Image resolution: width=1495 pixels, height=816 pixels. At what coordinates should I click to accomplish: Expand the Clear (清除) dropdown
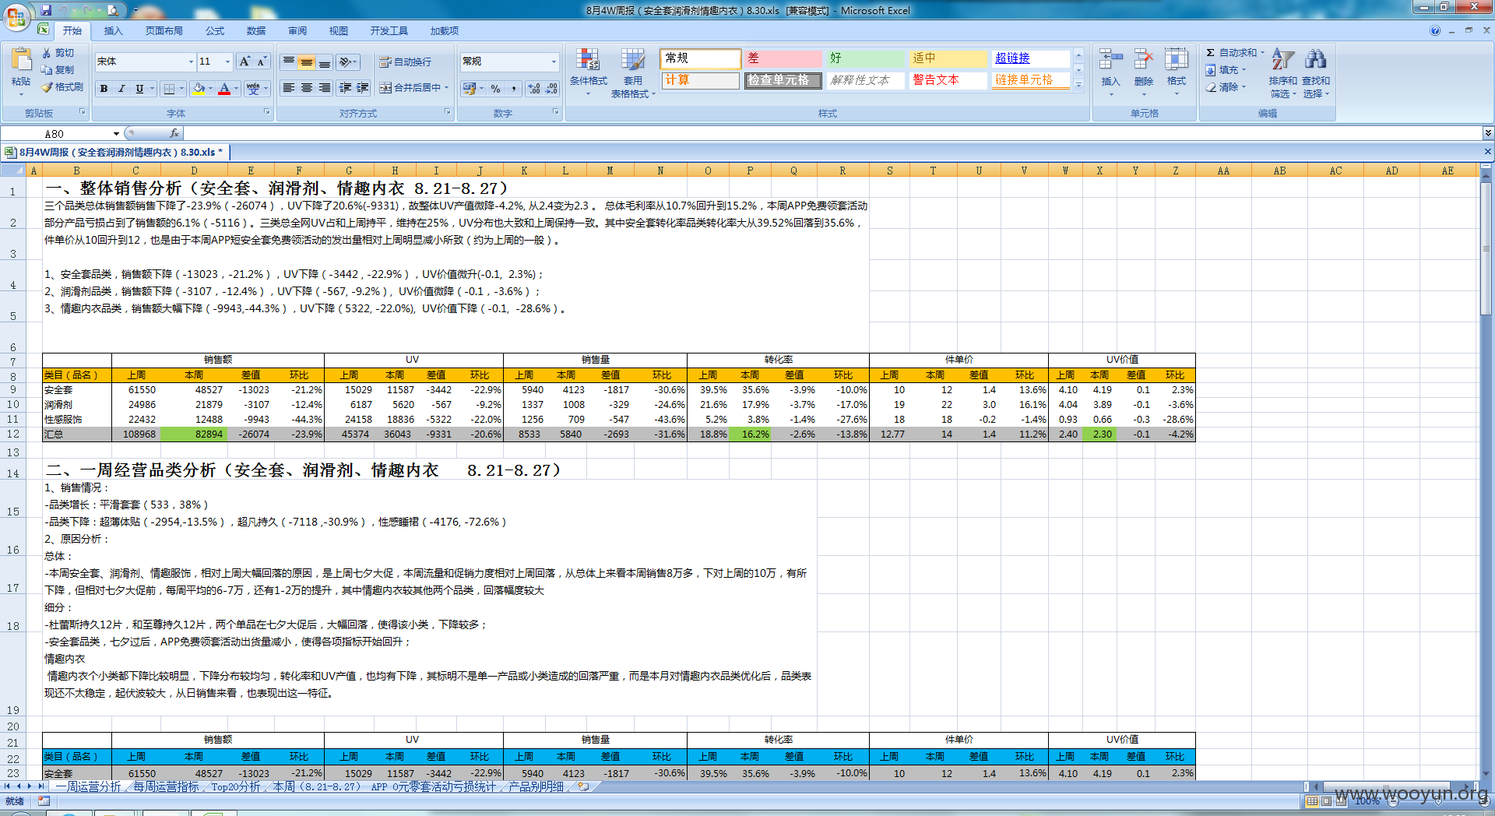(1243, 87)
